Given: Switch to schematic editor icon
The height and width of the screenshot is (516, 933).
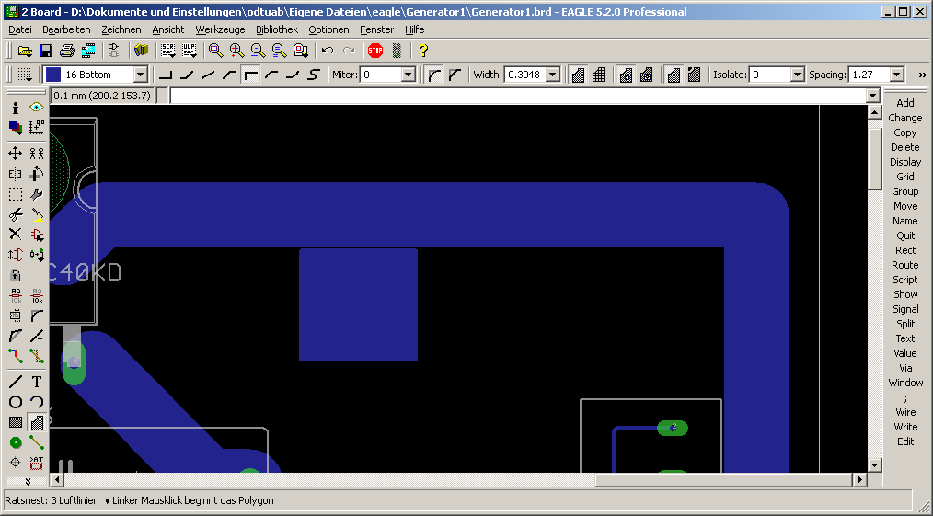Looking at the screenshot, I should [115, 51].
